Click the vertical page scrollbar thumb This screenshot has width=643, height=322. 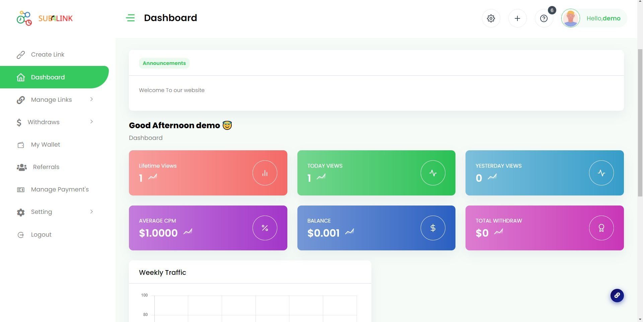640,123
